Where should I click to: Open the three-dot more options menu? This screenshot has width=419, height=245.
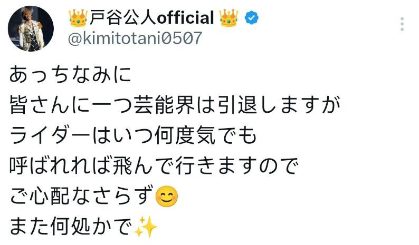pyautogui.click(x=402, y=24)
